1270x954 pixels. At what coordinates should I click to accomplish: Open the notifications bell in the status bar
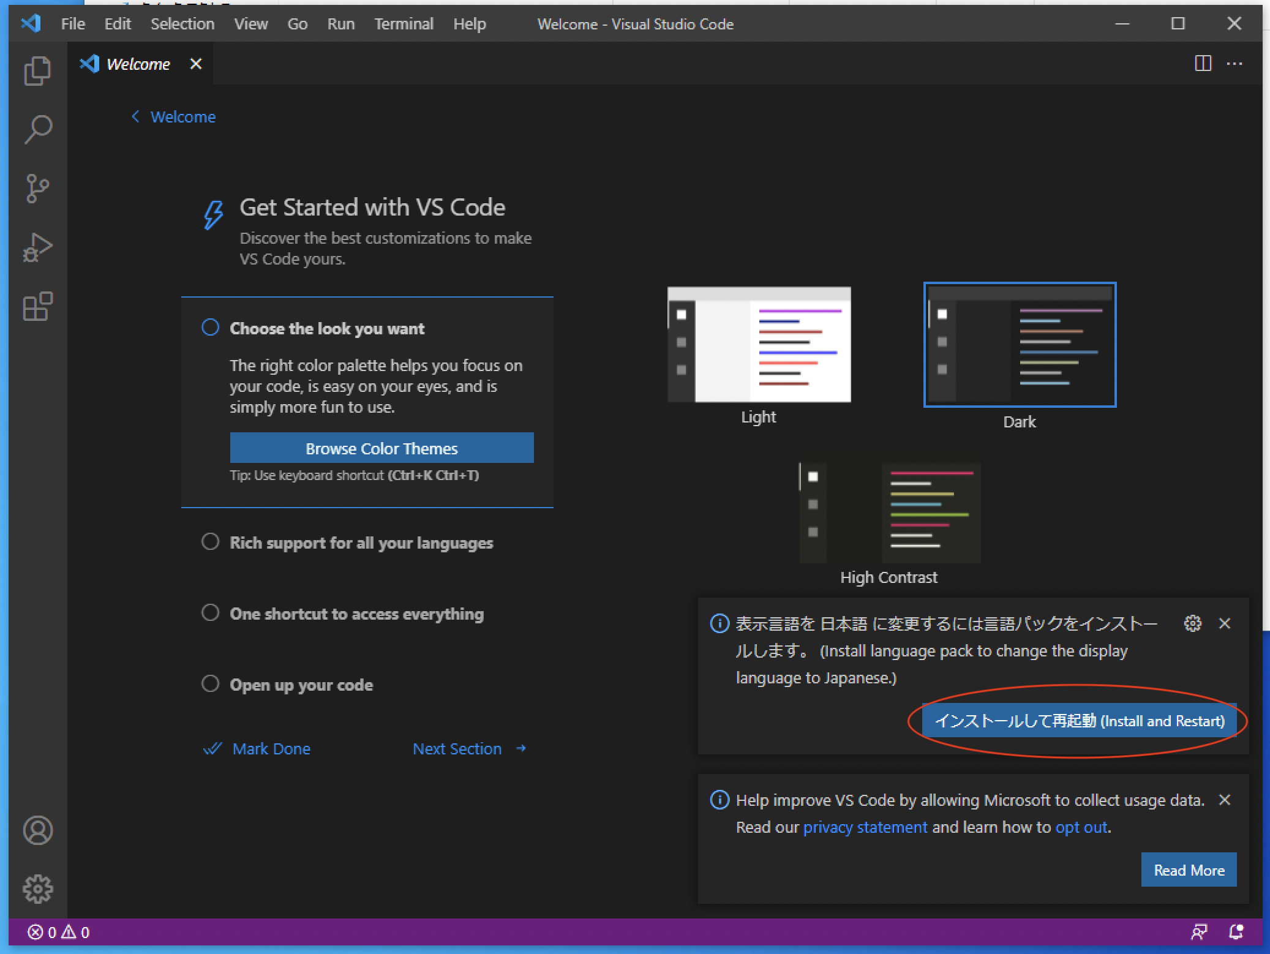(1236, 932)
